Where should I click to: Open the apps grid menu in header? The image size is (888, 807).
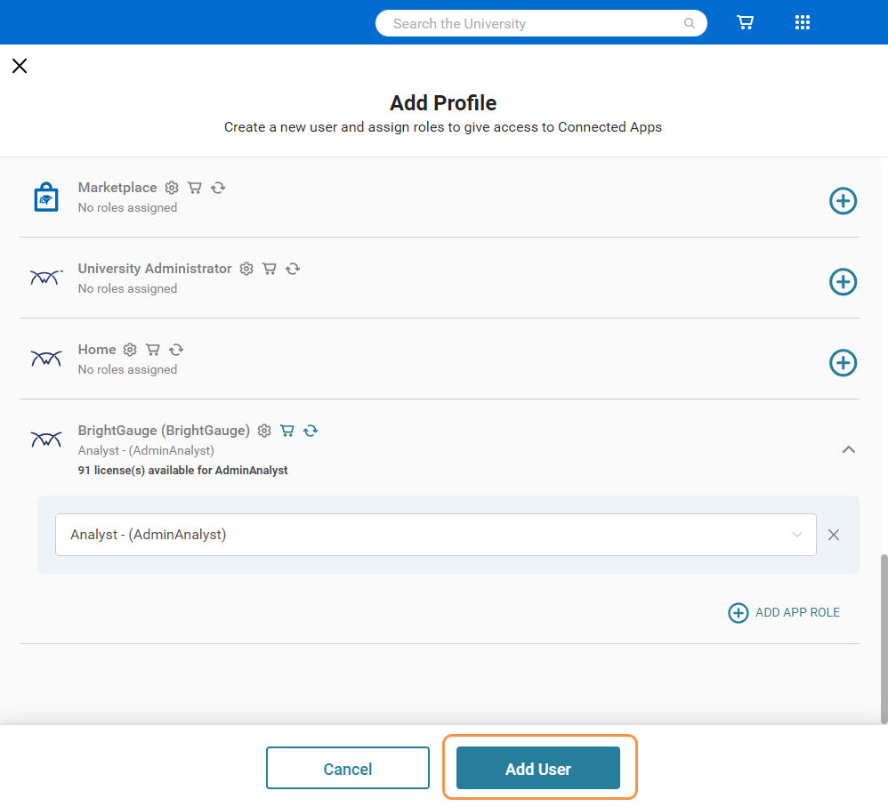(x=802, y=23)
